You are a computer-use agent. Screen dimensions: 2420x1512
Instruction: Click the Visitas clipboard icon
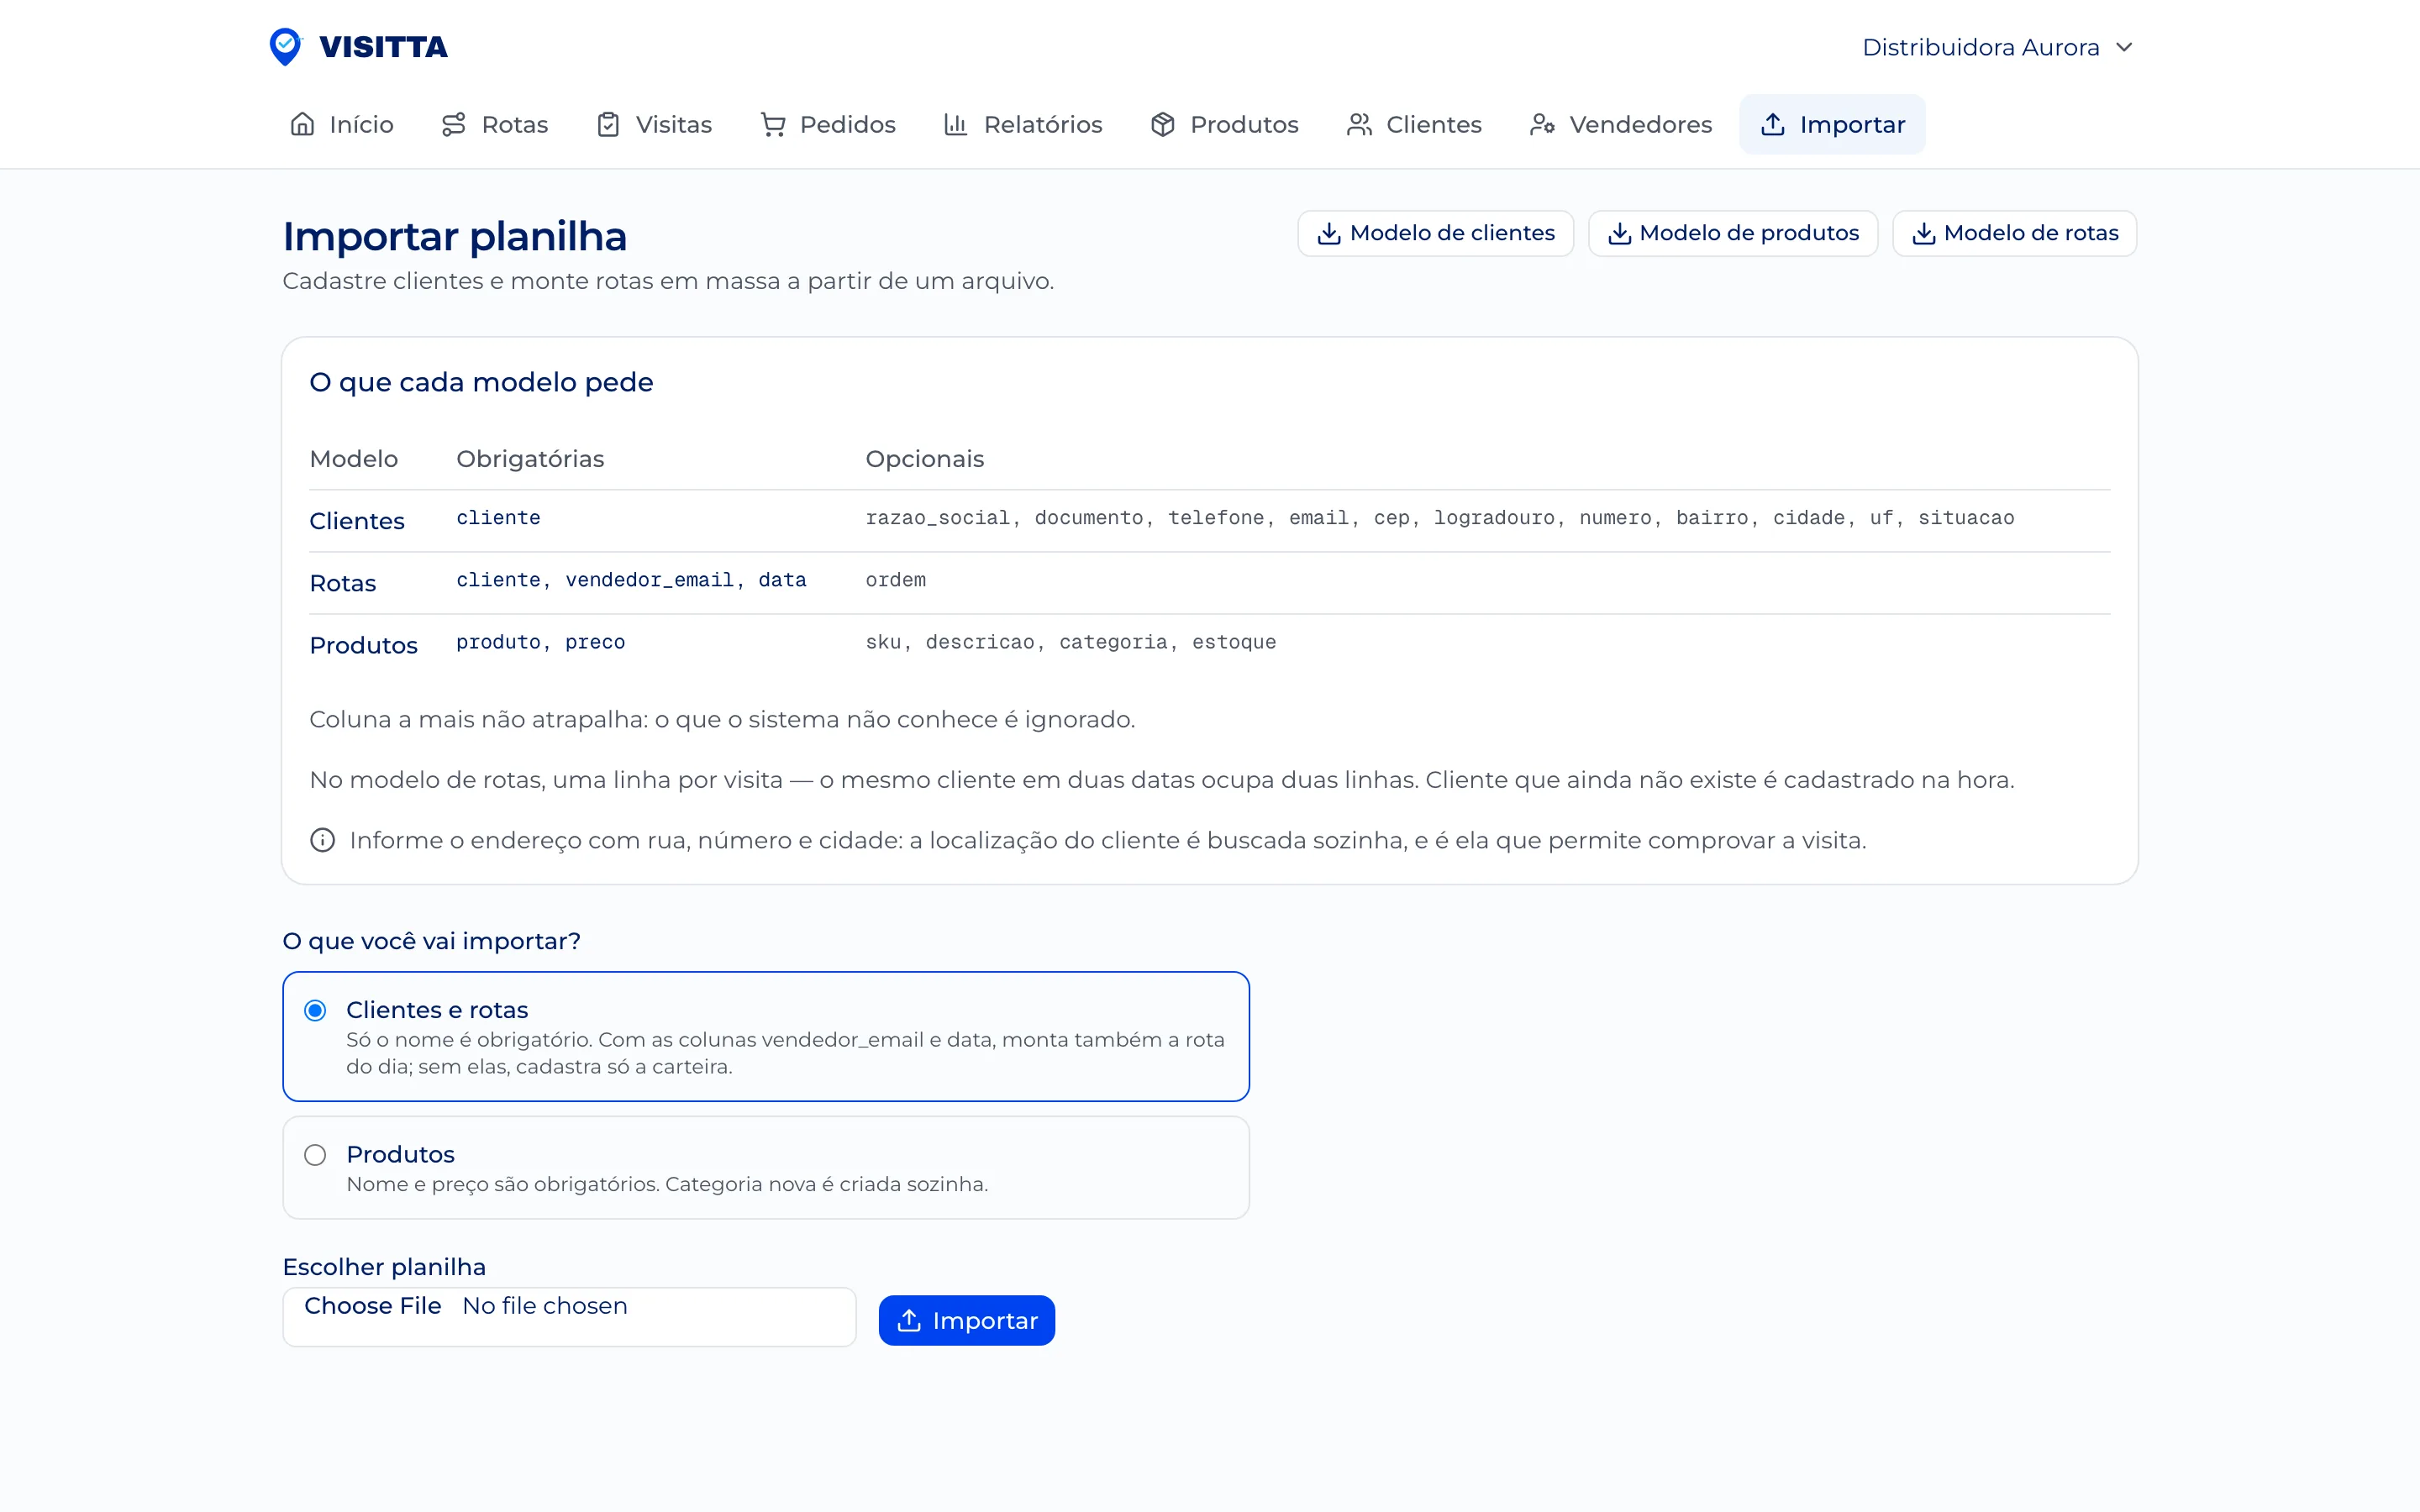(x=608, y=124)
